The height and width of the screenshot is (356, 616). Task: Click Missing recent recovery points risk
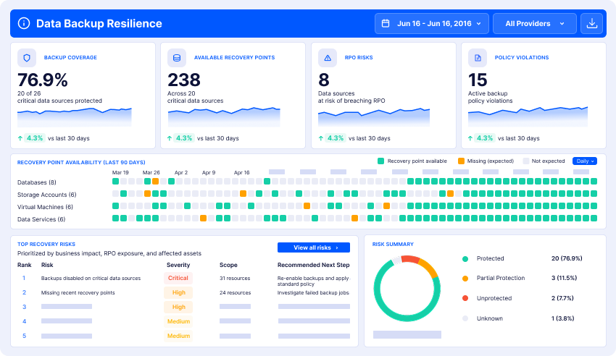78,293
